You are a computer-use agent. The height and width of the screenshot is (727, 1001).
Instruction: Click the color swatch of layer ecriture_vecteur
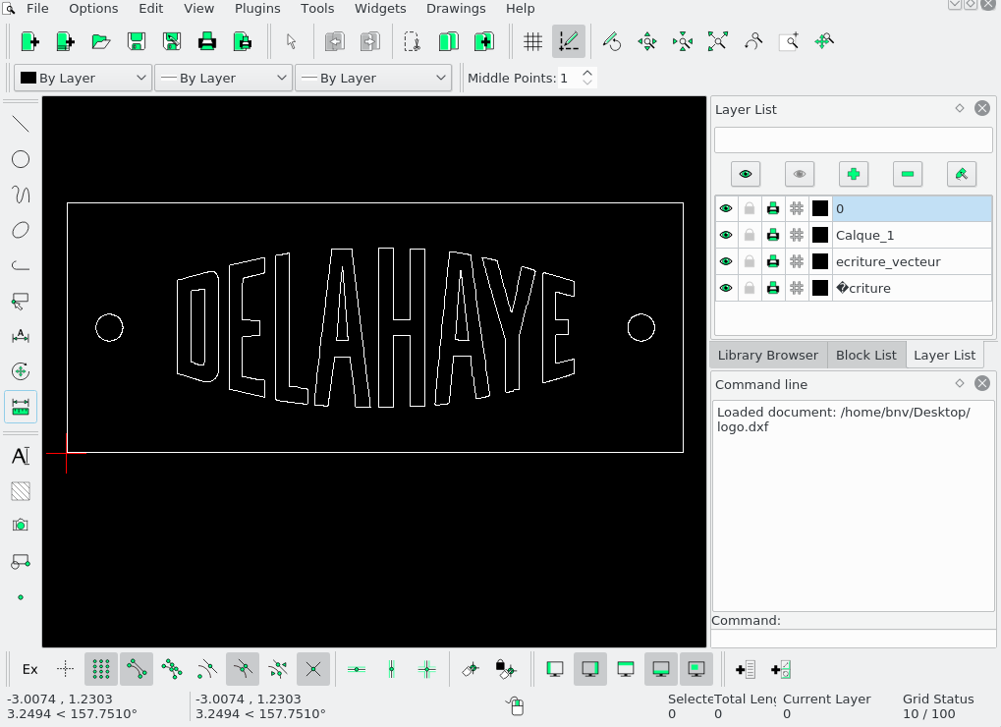point(820,261)
